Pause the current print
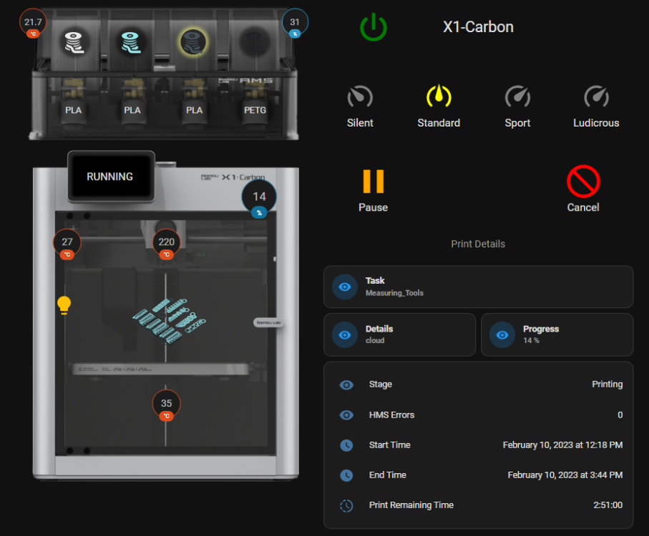 point(374,191)
